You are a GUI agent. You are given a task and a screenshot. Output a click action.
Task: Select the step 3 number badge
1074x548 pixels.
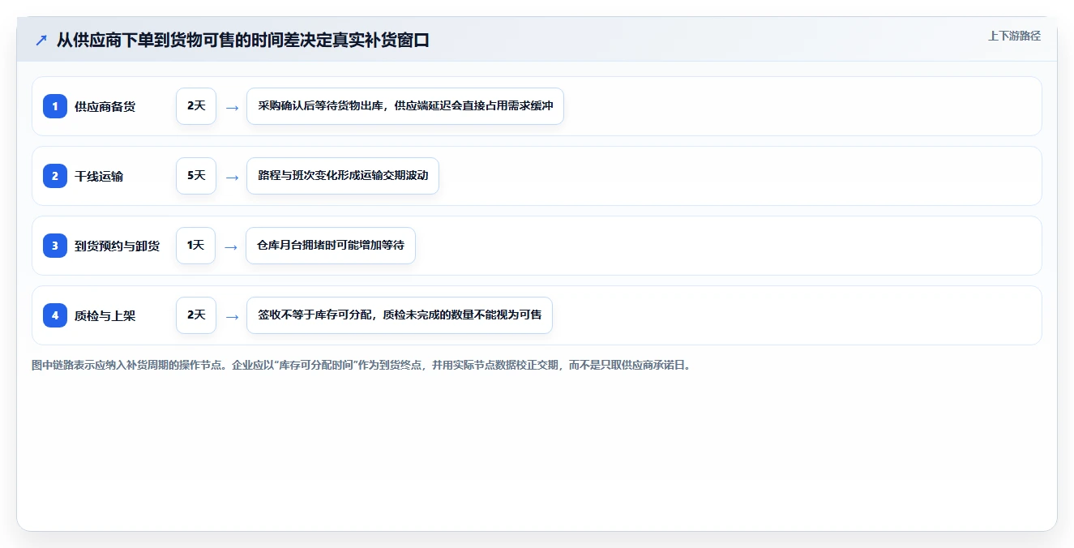(55, 246)
